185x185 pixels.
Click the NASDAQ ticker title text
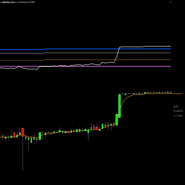pyautogui.click(x=26, y=2)
